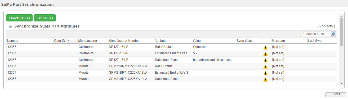The width and height of the screenshot is (348, 99).
Task: Sort by Manufacturer Number column header
Action: [124, 41]
